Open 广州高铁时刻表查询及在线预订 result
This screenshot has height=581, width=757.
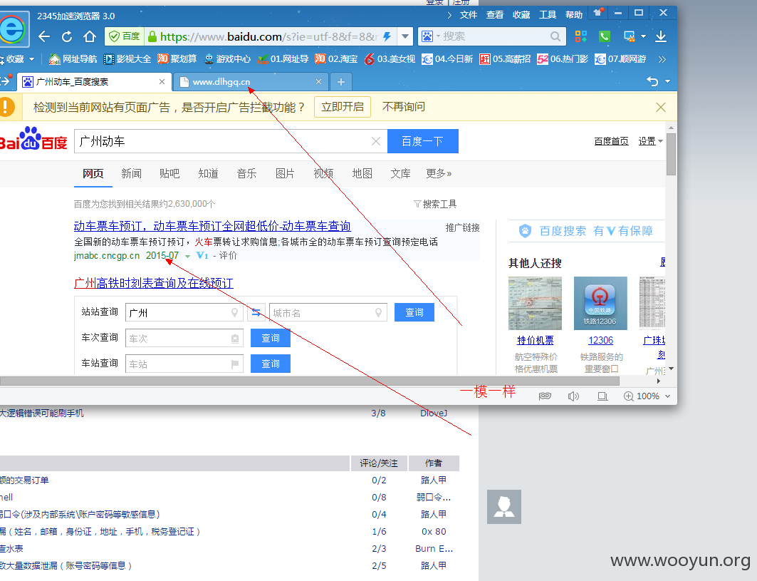pyautogui.click(x=154, y=283)
